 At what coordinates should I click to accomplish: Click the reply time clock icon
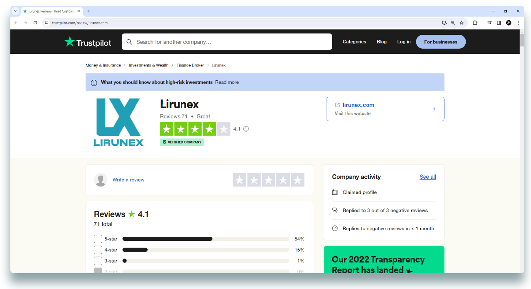tap(335, 228)
